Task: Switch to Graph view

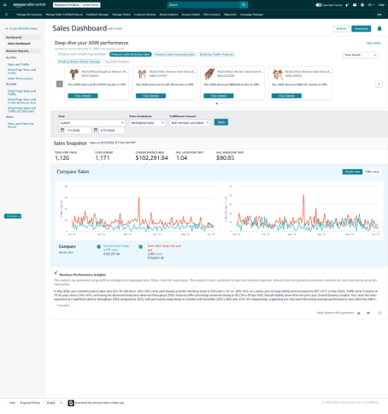Action: tap(352, 172)
